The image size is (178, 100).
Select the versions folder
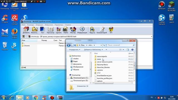click(x=99, y=70)
